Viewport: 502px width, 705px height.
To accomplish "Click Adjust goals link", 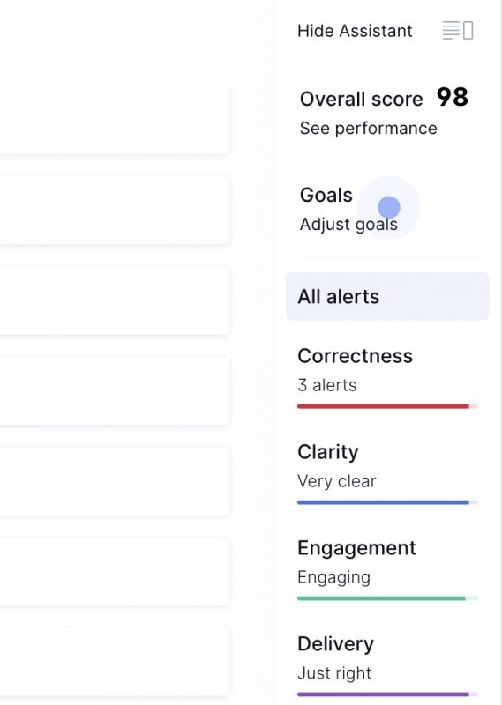I will coord(348,224).
